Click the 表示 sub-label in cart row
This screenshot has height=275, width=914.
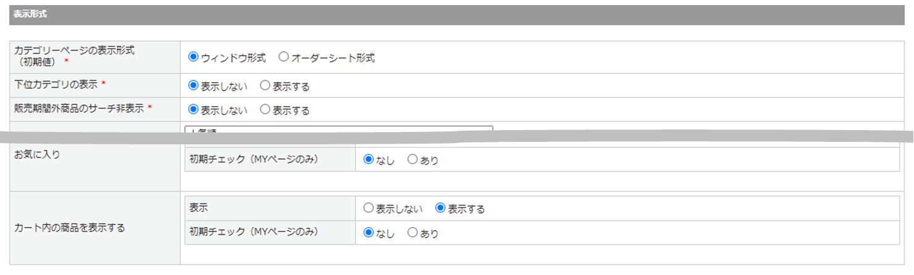coord(199,208)
